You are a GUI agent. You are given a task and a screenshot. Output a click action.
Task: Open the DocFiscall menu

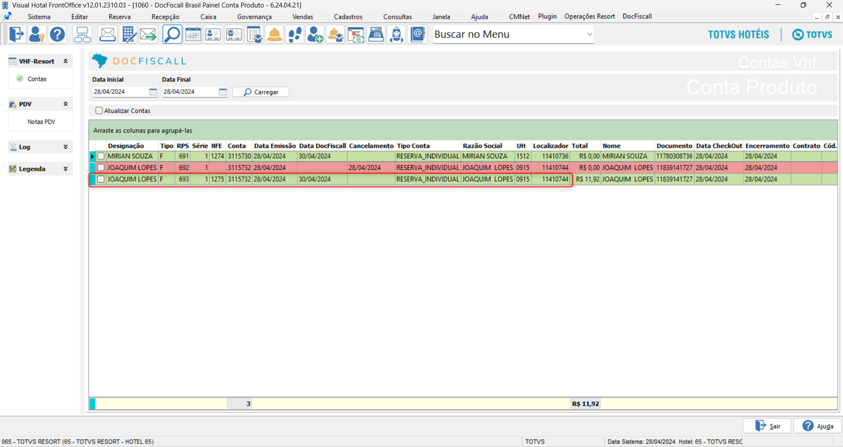(637, 16)
